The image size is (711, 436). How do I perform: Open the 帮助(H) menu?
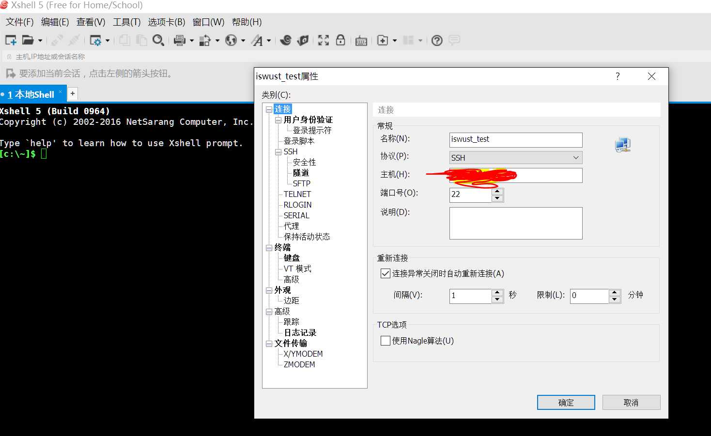click(247, 22)
